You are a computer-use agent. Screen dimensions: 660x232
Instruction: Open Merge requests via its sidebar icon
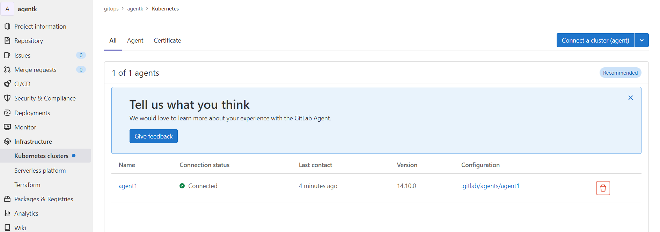click(x=8, y=69)
